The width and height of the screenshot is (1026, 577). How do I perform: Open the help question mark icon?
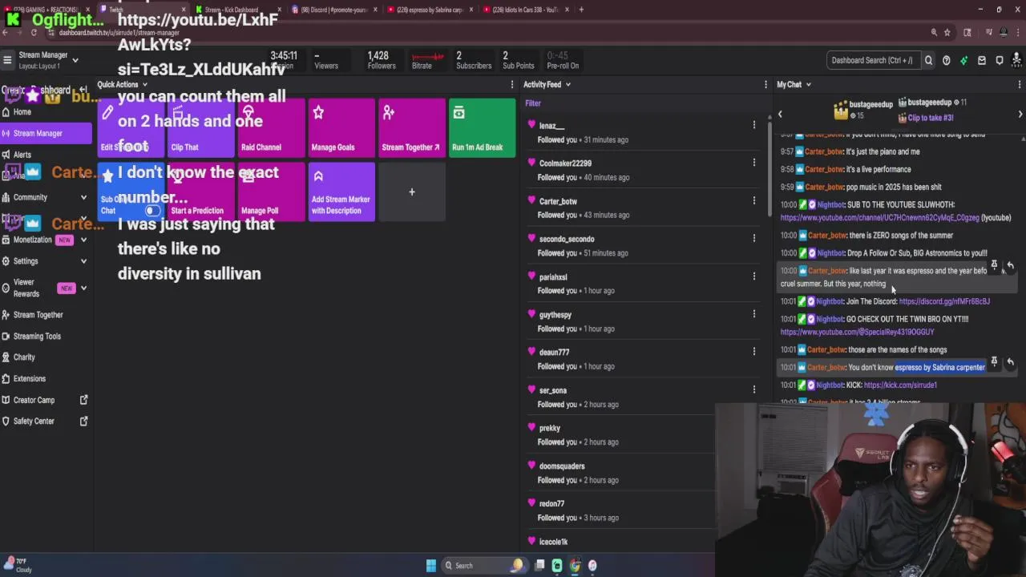point(946,60)
